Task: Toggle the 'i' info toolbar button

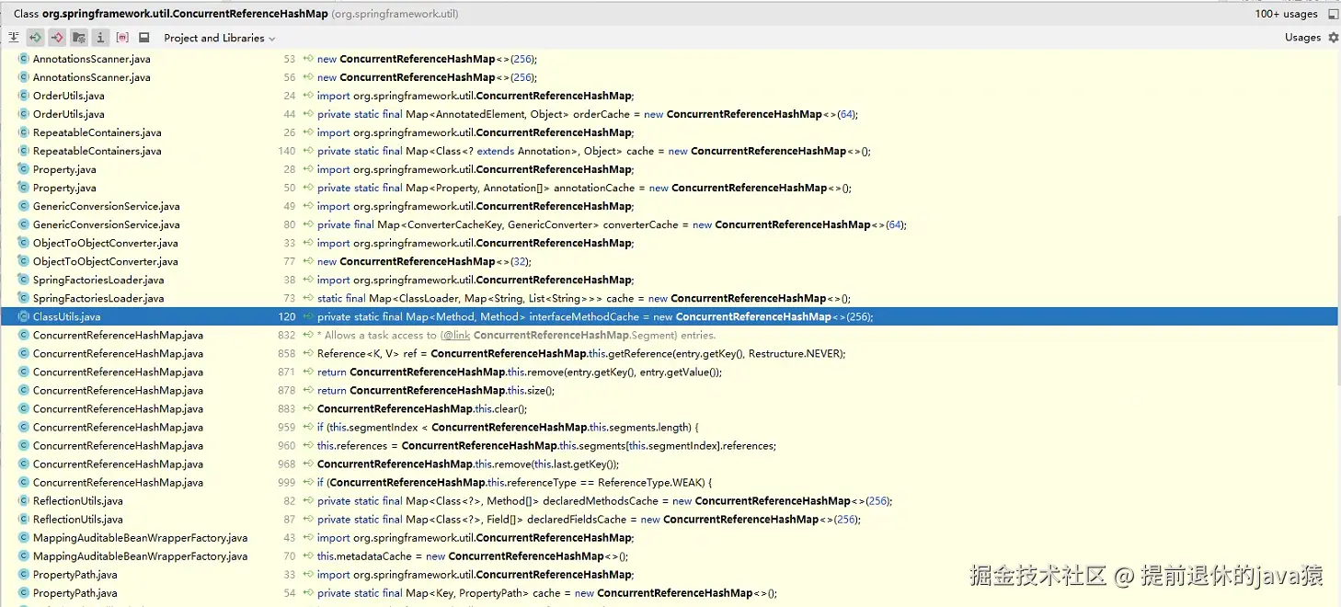Action: click(x=100, y=38)
